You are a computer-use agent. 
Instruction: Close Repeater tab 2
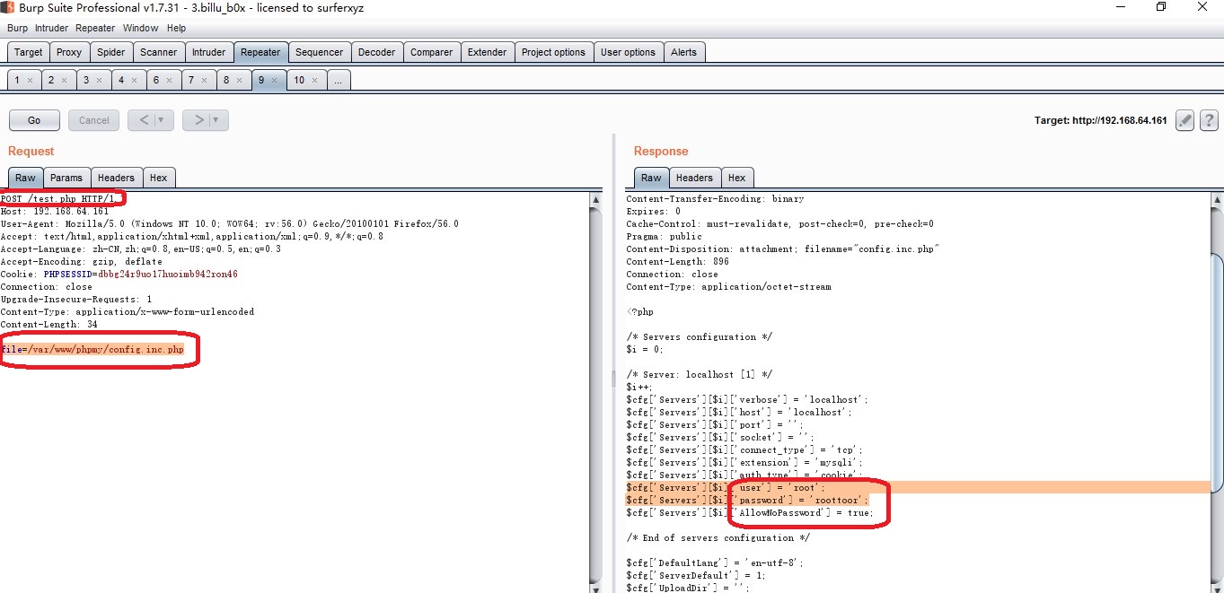pyautogui.click(x=65, y=80)
